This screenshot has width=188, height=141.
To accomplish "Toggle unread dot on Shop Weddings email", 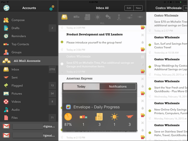I will 150,67.
